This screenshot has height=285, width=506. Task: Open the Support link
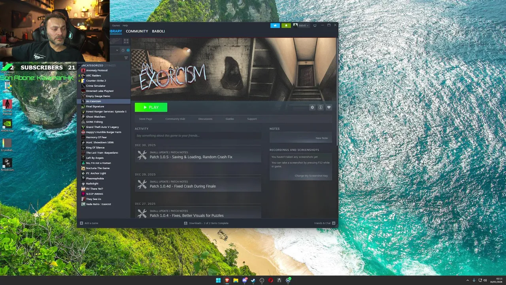point(252,119)
